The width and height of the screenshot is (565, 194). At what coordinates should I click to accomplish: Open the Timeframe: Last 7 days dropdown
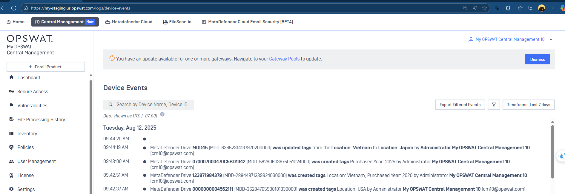tap(529, 105)
